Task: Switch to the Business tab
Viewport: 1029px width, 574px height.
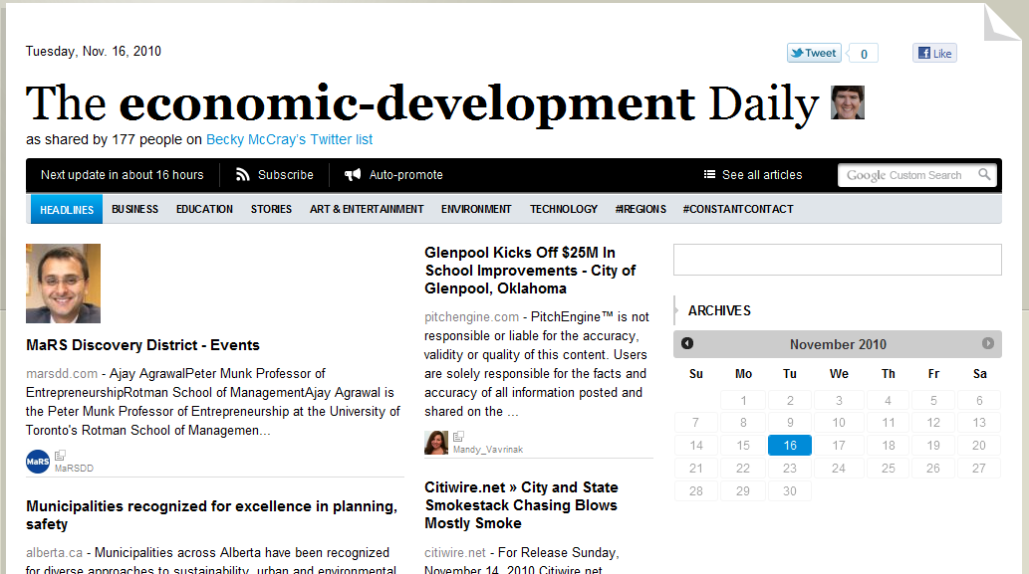Action: tap(134, 209)
